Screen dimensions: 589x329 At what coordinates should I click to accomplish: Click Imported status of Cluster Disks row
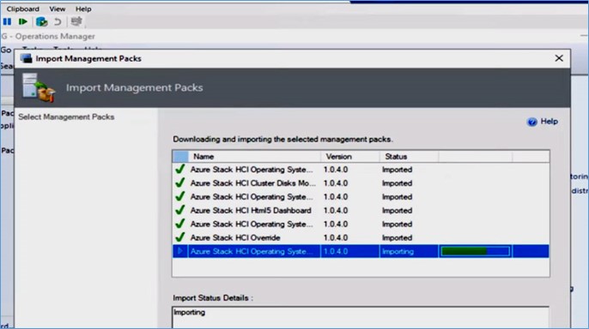click(x=397, y=183)
